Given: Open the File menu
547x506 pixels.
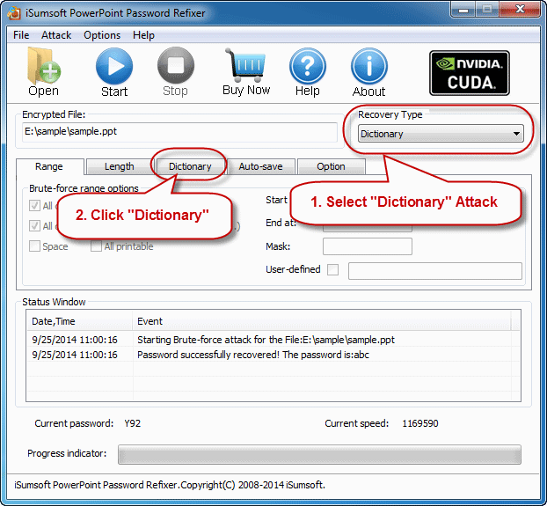Looking at the screenshot, I should coord(21,35).
